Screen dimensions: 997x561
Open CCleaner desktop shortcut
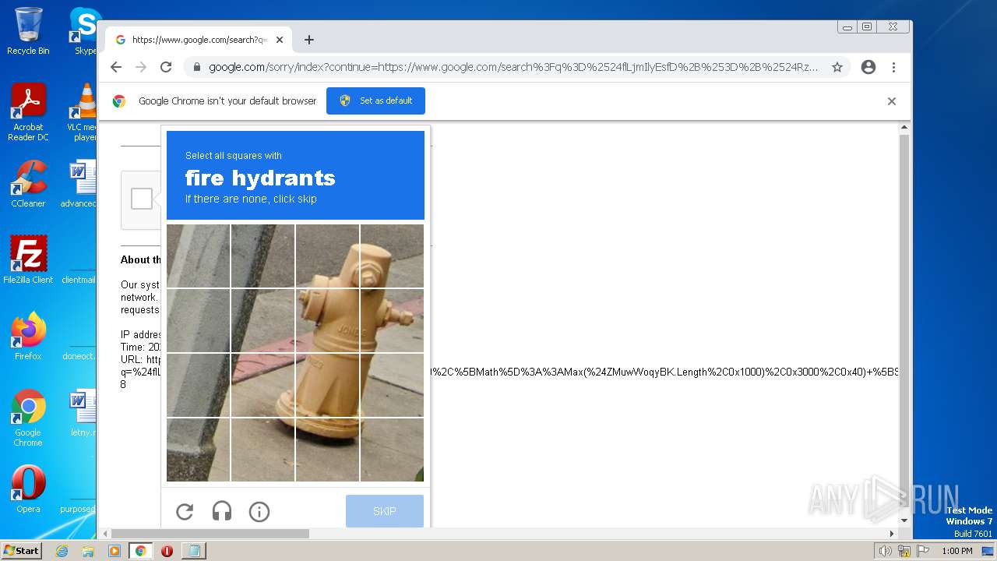click(x=28, y=184)
